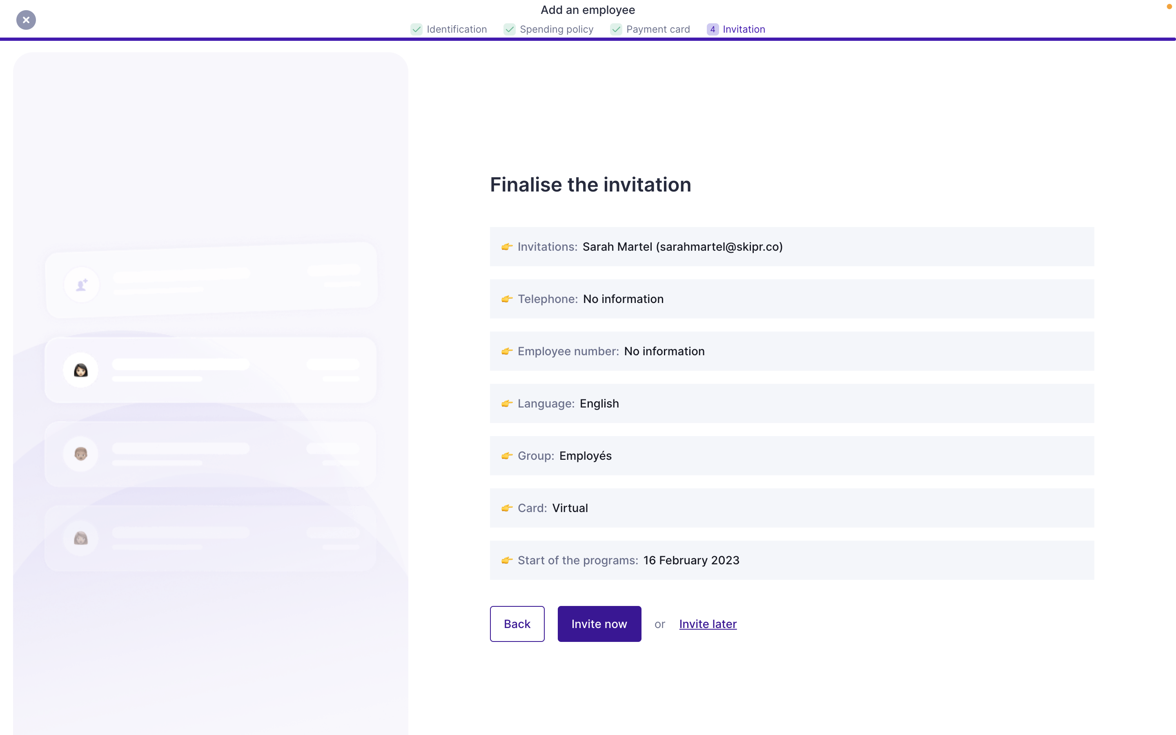Image resolution: width=1176 pixels, height=735 pixels.
Task: Click the Payment card step checkmark icon
Action: [x=616, y=29]
